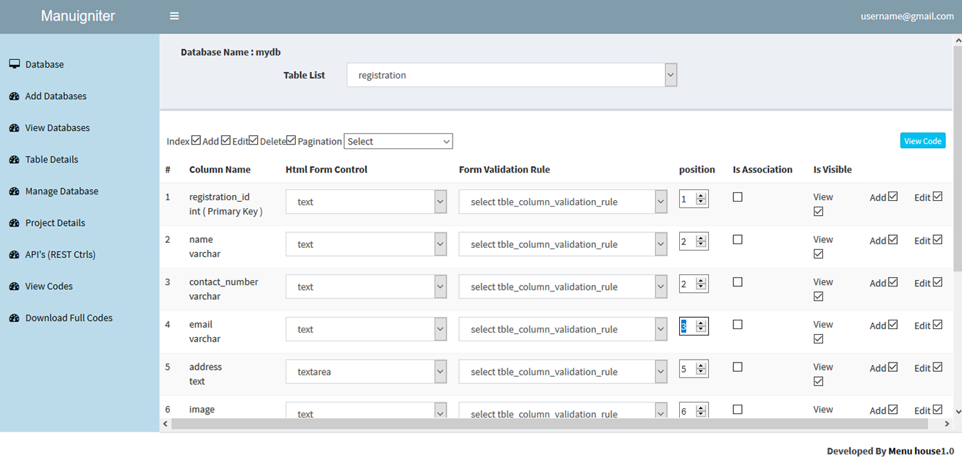Click the horizontal scrollbar under the table
Viewport: 962px width, 463px height.
click(549, 424)
